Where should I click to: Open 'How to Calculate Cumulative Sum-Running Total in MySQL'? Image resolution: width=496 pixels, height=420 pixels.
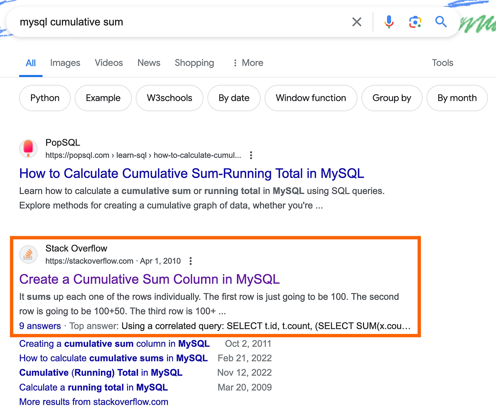192,173
